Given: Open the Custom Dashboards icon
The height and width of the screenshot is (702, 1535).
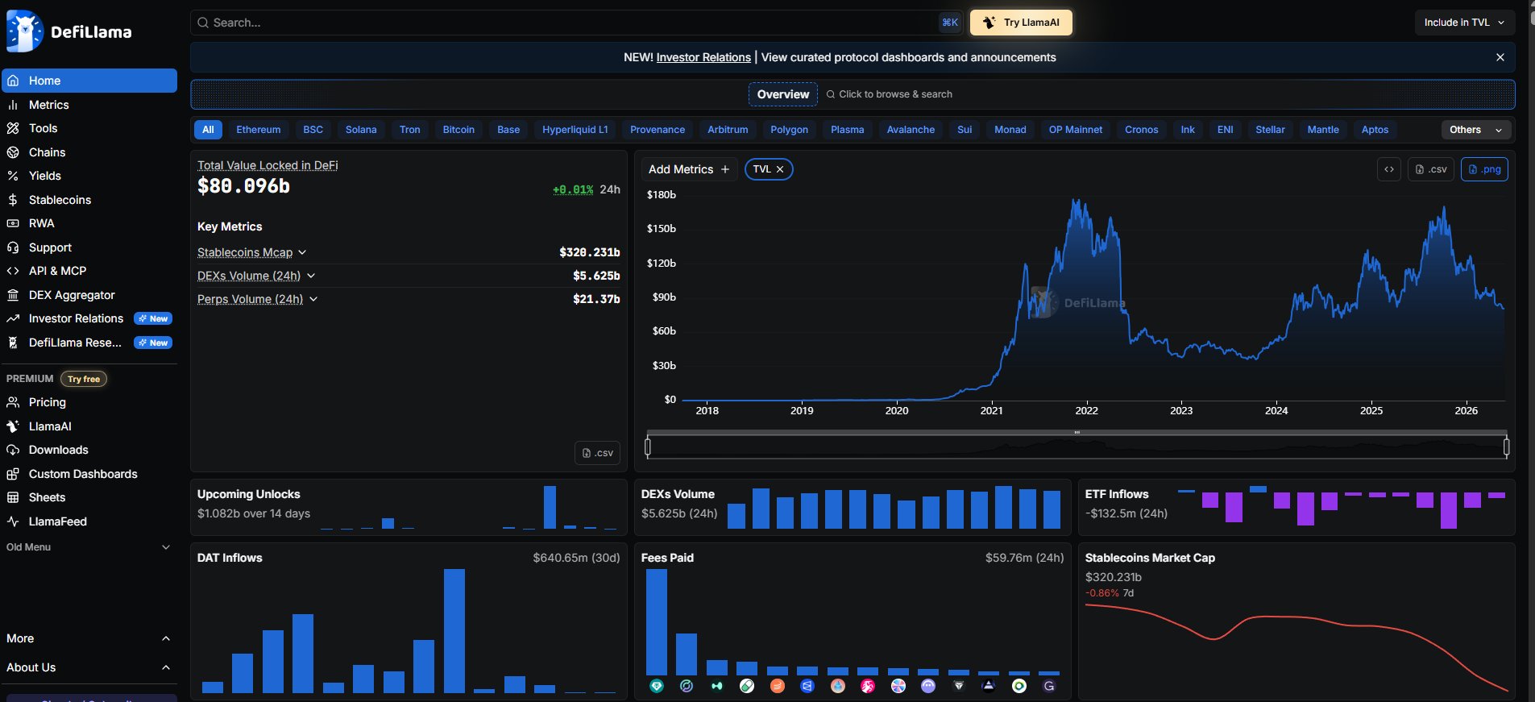Looking at the screenshot, I should coord(13,474).
